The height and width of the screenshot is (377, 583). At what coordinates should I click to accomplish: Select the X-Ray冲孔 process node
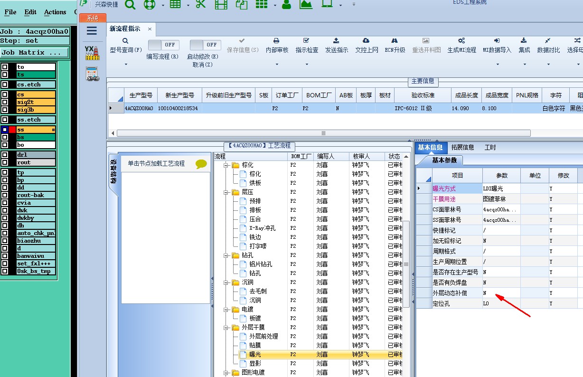262,228
